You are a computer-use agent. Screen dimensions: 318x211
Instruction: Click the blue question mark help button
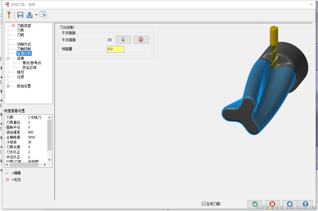tap(305, 204)
